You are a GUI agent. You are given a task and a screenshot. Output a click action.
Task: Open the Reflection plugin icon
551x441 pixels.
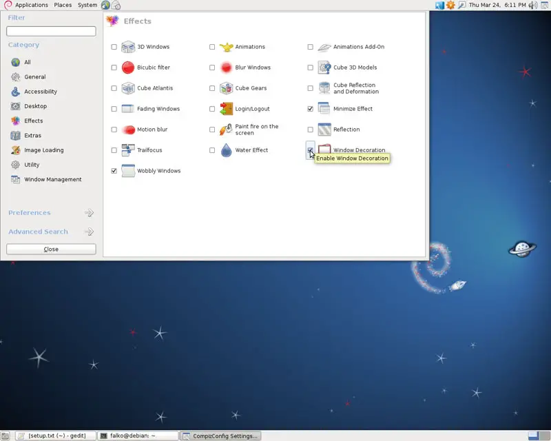pos(324,130)
